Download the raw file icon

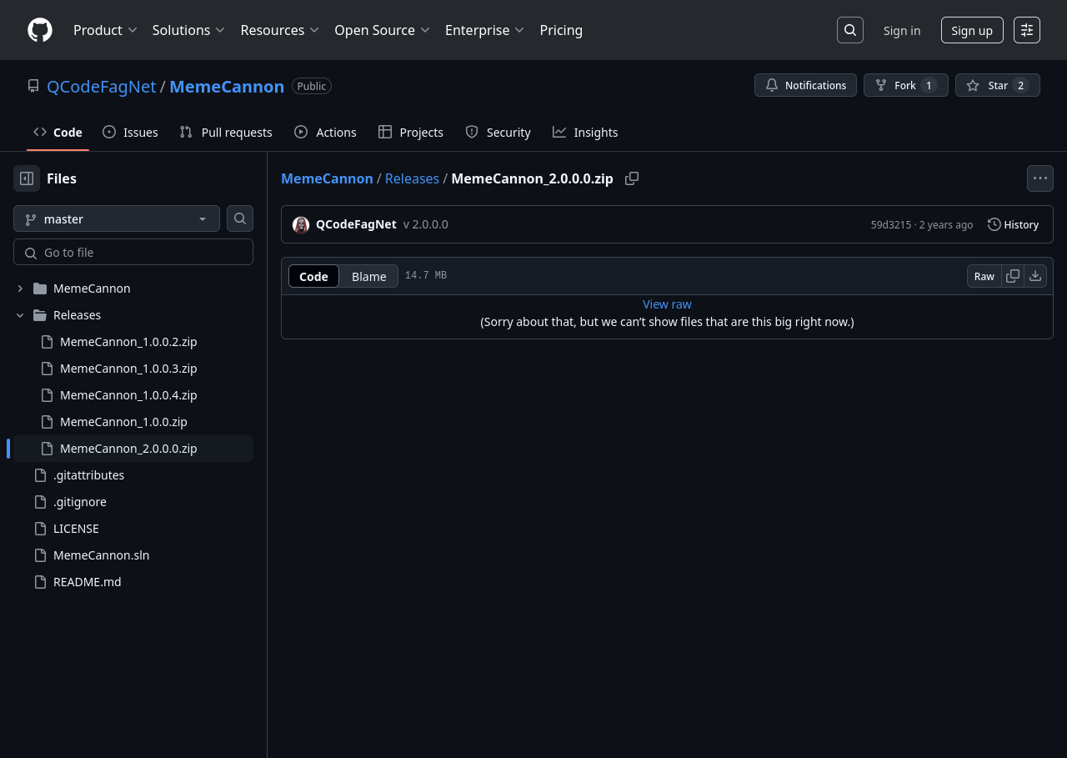(1035, 276)
